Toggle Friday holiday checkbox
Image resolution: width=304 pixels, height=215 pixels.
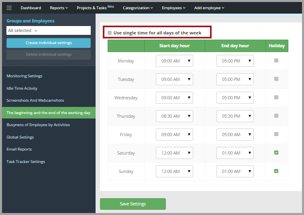[276, 134]
